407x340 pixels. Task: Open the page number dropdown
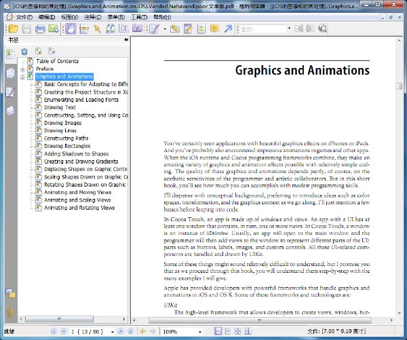(112, 332)
